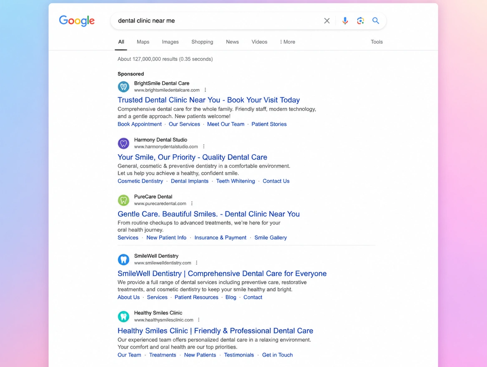Click Services sitelink under PureCare Dental
487x367 pixels.
pos(128,238)
